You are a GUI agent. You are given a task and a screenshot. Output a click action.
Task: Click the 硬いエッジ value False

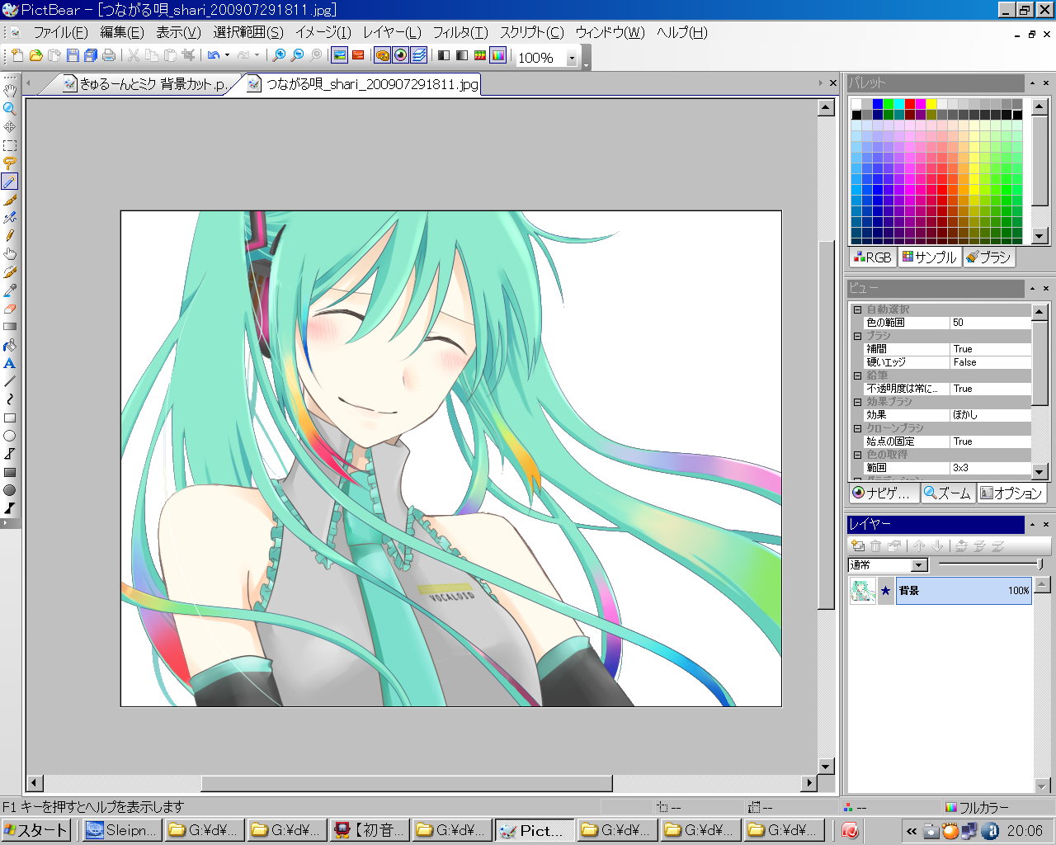point(990,362)
